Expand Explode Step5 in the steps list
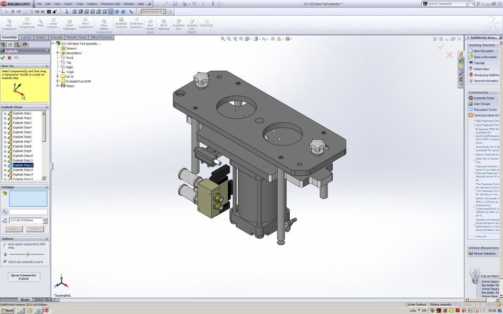 pyautogui.click(x=5, y=132)
